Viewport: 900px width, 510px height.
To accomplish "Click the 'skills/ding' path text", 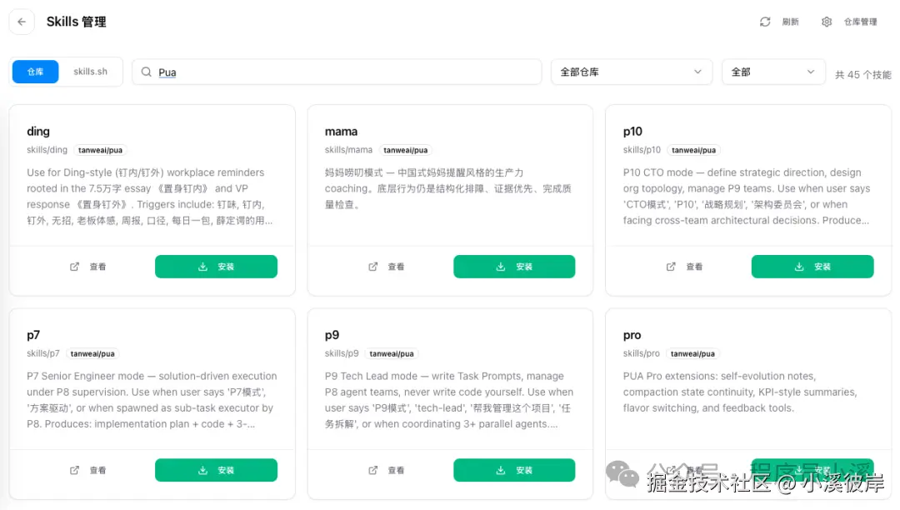I will tap(47, 150).
